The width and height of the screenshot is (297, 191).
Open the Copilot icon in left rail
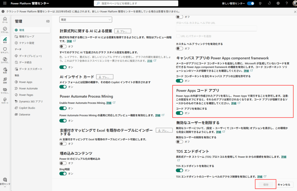click(5, 60)
